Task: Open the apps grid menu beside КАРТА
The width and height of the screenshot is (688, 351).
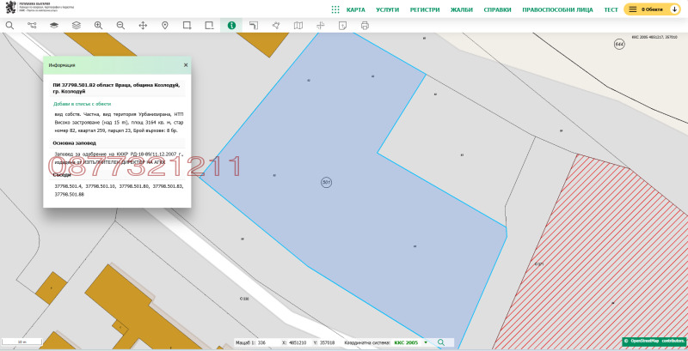Action: click(x=335, y=9)
